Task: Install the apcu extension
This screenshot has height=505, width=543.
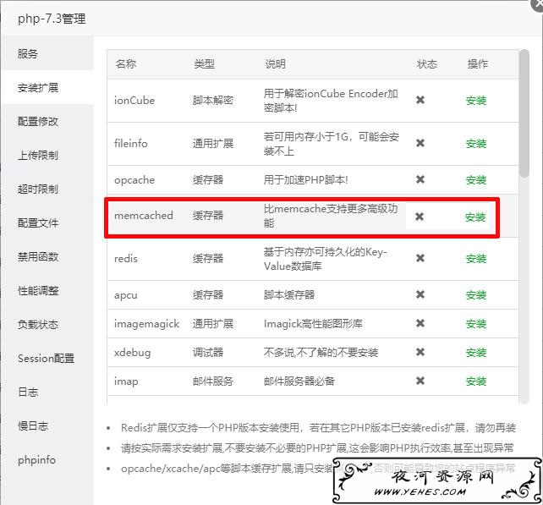Action: [x=476, y=294]
